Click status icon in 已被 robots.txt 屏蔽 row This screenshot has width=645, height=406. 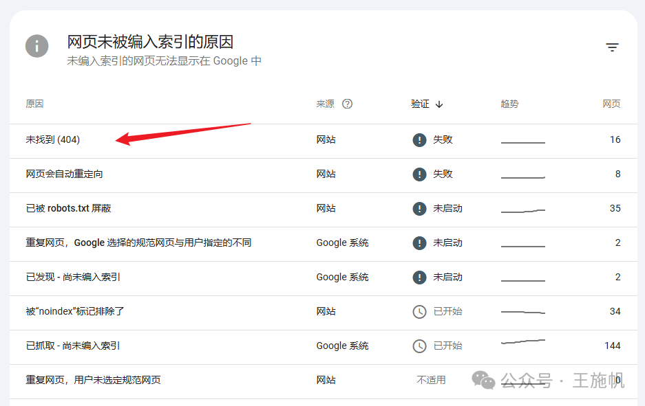419,209
